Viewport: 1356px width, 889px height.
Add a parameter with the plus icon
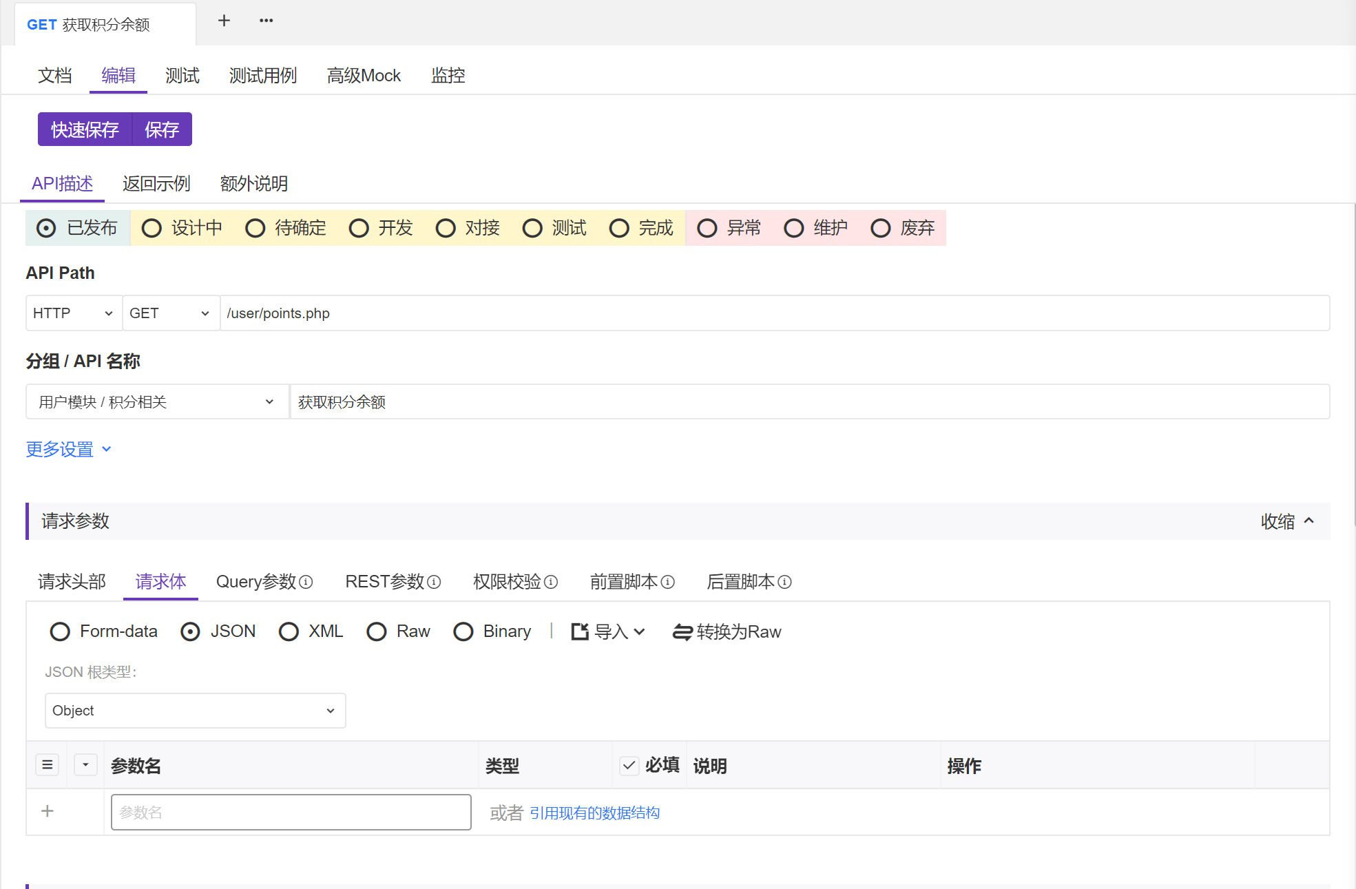pos(47,811)
